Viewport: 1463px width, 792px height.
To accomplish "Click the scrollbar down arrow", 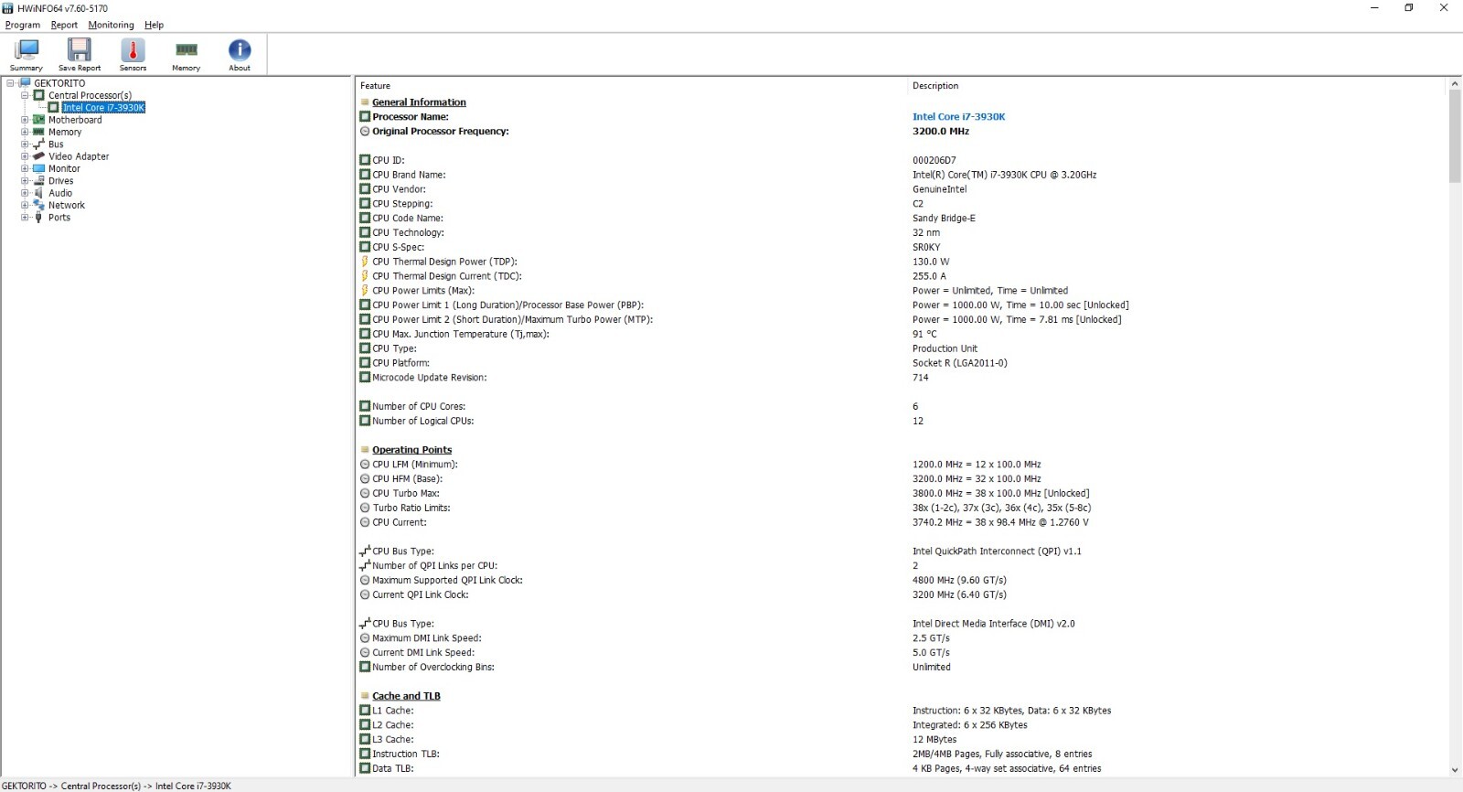I will coord(1455,770).
